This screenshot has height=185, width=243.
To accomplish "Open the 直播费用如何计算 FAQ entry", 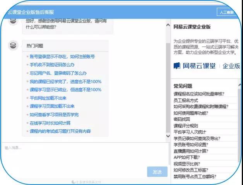I will [191, 151].
